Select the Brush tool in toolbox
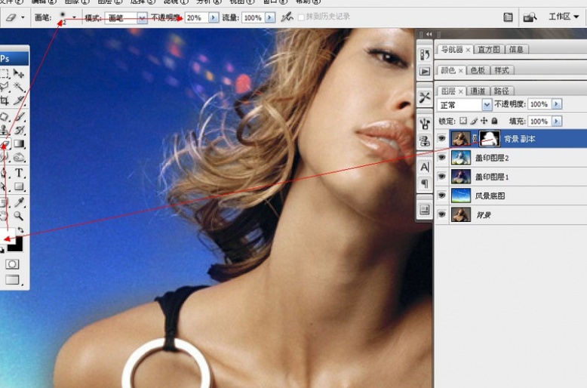Screen dimensions: 587x388 (20, 117)
